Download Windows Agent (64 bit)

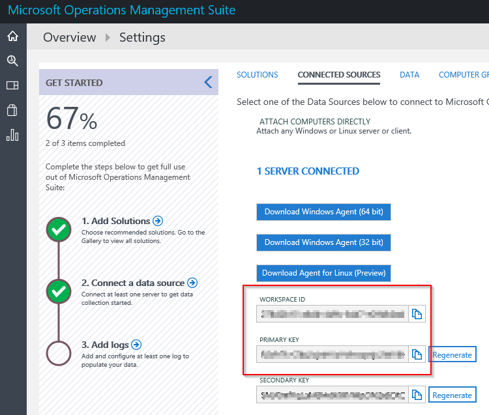[323, 212]
